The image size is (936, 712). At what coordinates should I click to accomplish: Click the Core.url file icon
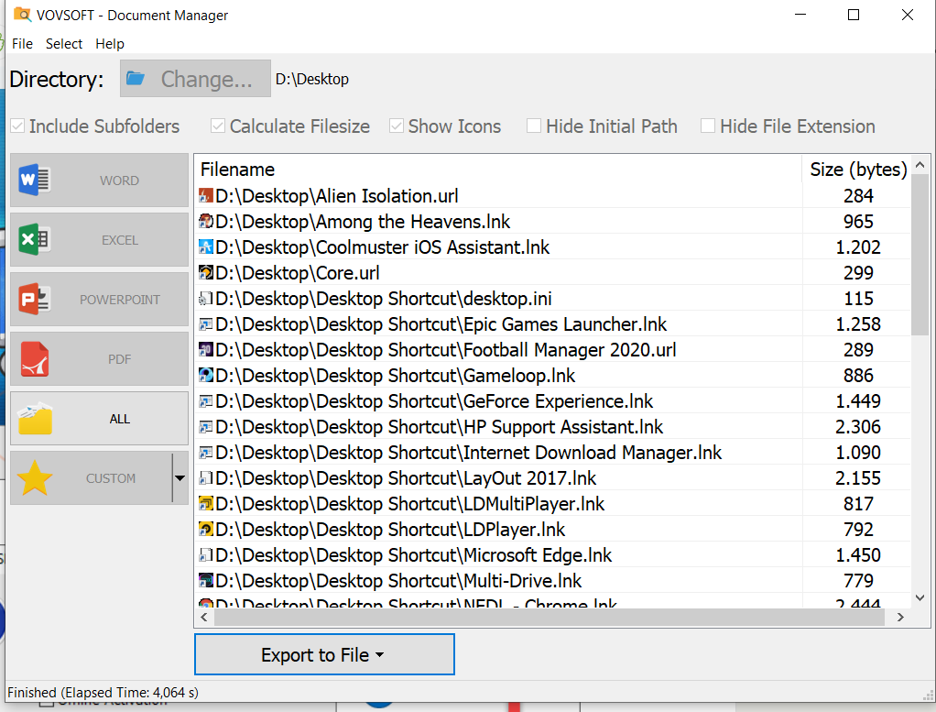206,273
